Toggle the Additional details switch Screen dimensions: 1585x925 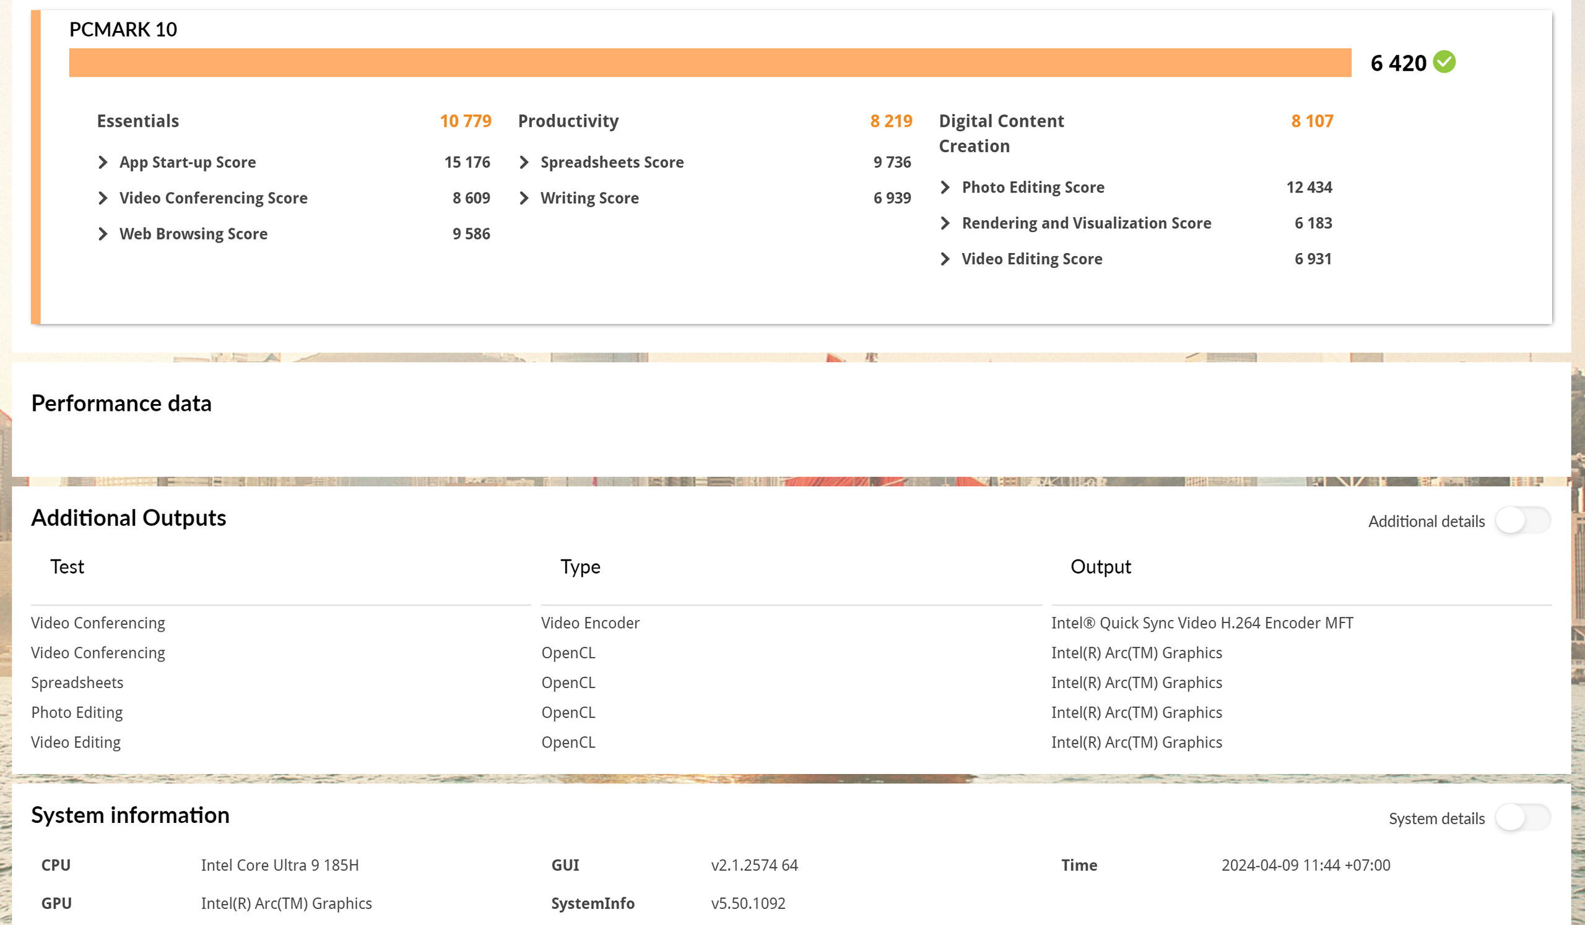[1522, 520]
